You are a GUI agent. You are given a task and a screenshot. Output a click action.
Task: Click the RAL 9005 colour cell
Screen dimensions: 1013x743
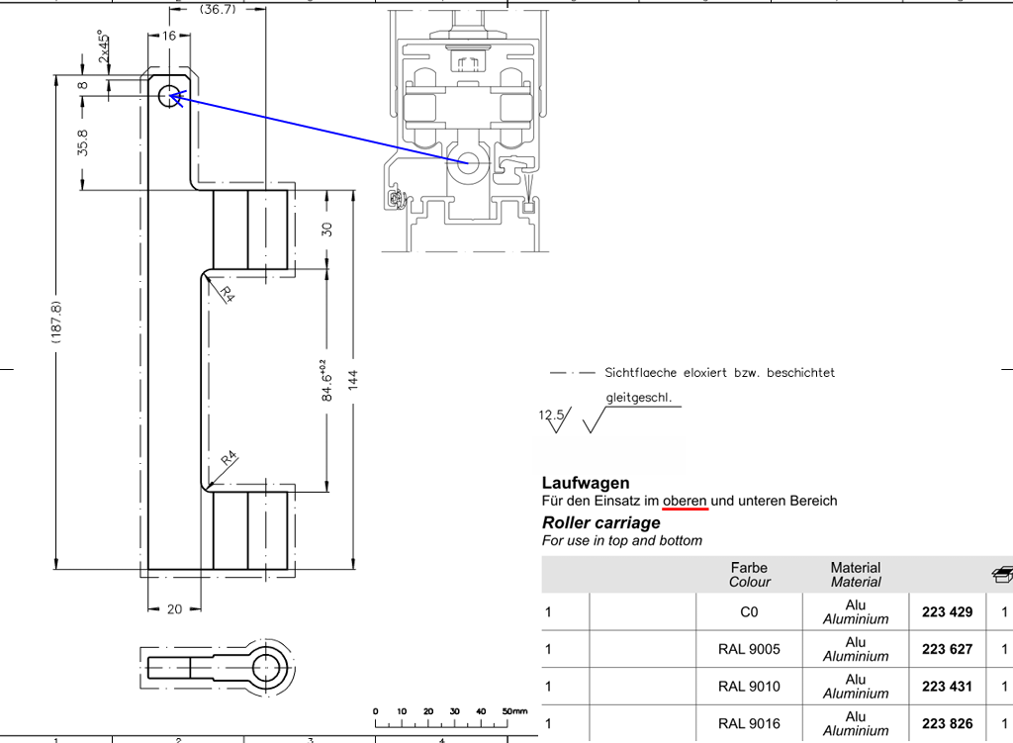tap(749, 650)
